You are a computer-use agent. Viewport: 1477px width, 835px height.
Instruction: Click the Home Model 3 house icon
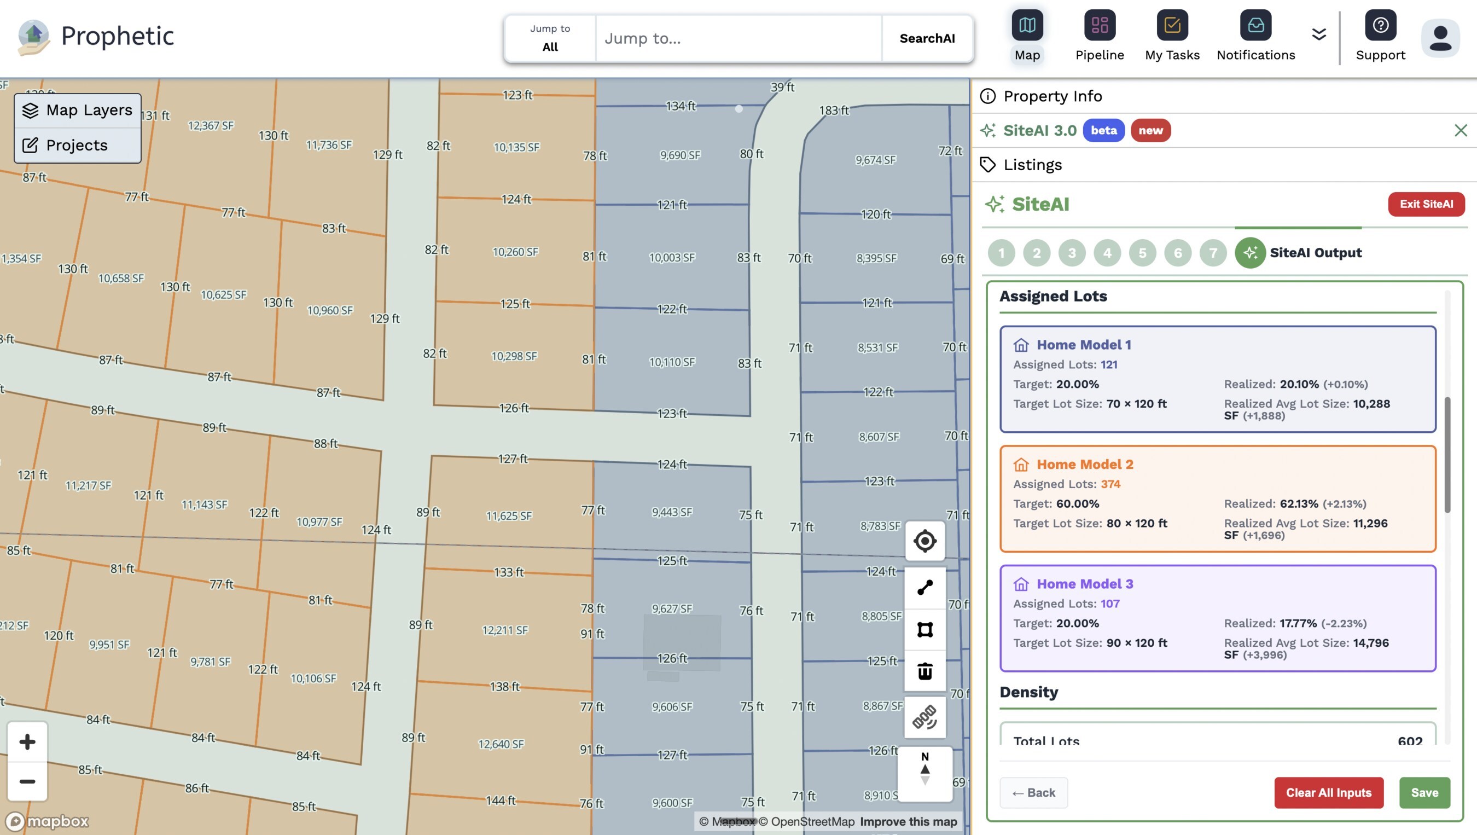(x=1021, y=584)
